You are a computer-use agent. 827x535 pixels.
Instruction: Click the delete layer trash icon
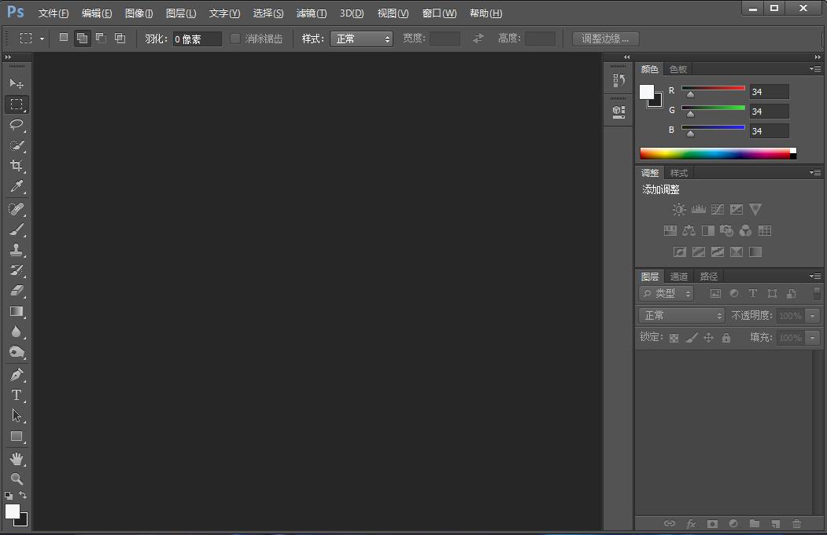pos(796,523)
